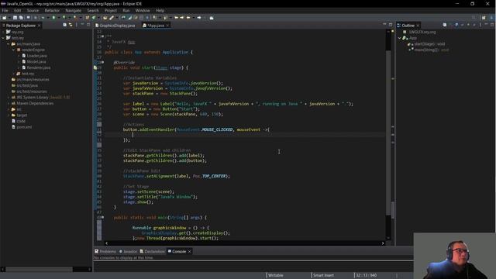Open the Help menu
The width and height of the screenshot is (496, 279).
[x=160, y=10]
